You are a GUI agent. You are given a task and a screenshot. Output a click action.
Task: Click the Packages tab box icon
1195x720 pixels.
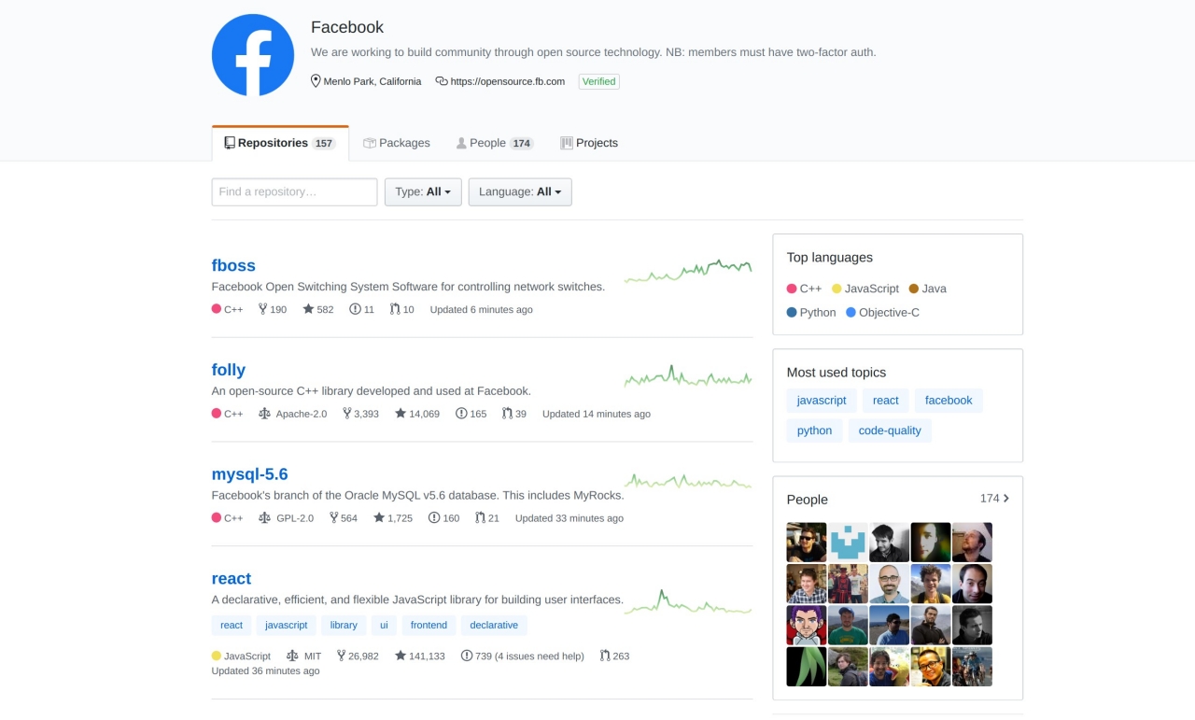point(370,143)
